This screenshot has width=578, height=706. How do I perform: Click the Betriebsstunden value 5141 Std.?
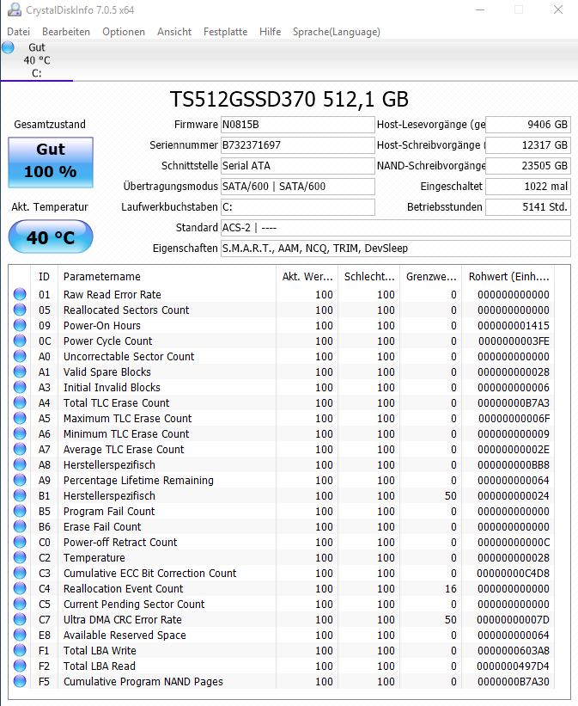click(x=528, y=207)
